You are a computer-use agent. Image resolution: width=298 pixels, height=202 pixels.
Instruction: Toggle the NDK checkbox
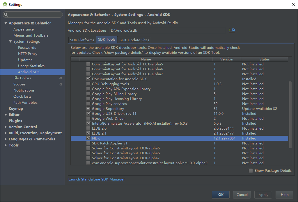point(88,138)
